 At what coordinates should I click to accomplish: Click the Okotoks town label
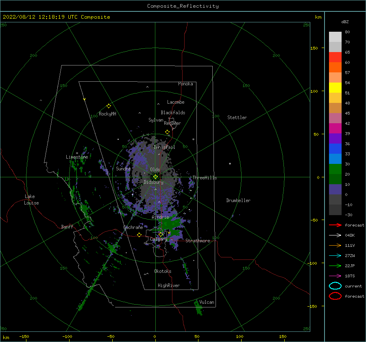click(163, 271)
